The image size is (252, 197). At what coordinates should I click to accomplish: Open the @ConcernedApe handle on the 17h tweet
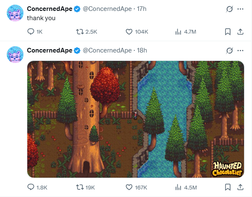point(107,9)
